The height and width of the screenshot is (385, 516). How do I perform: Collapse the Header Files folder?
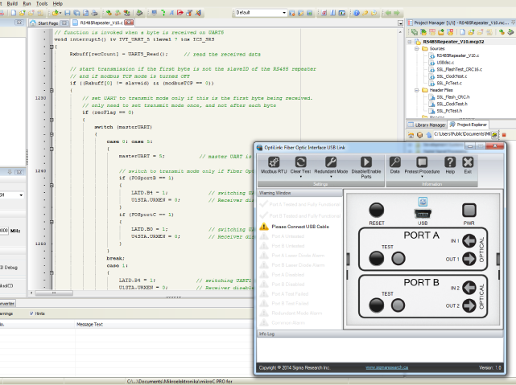pos(417,90)
